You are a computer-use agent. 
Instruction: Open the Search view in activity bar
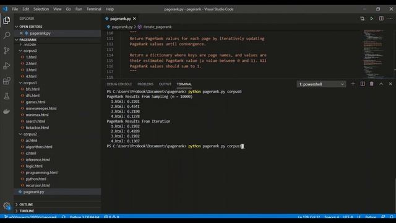[x=7, y=35]
